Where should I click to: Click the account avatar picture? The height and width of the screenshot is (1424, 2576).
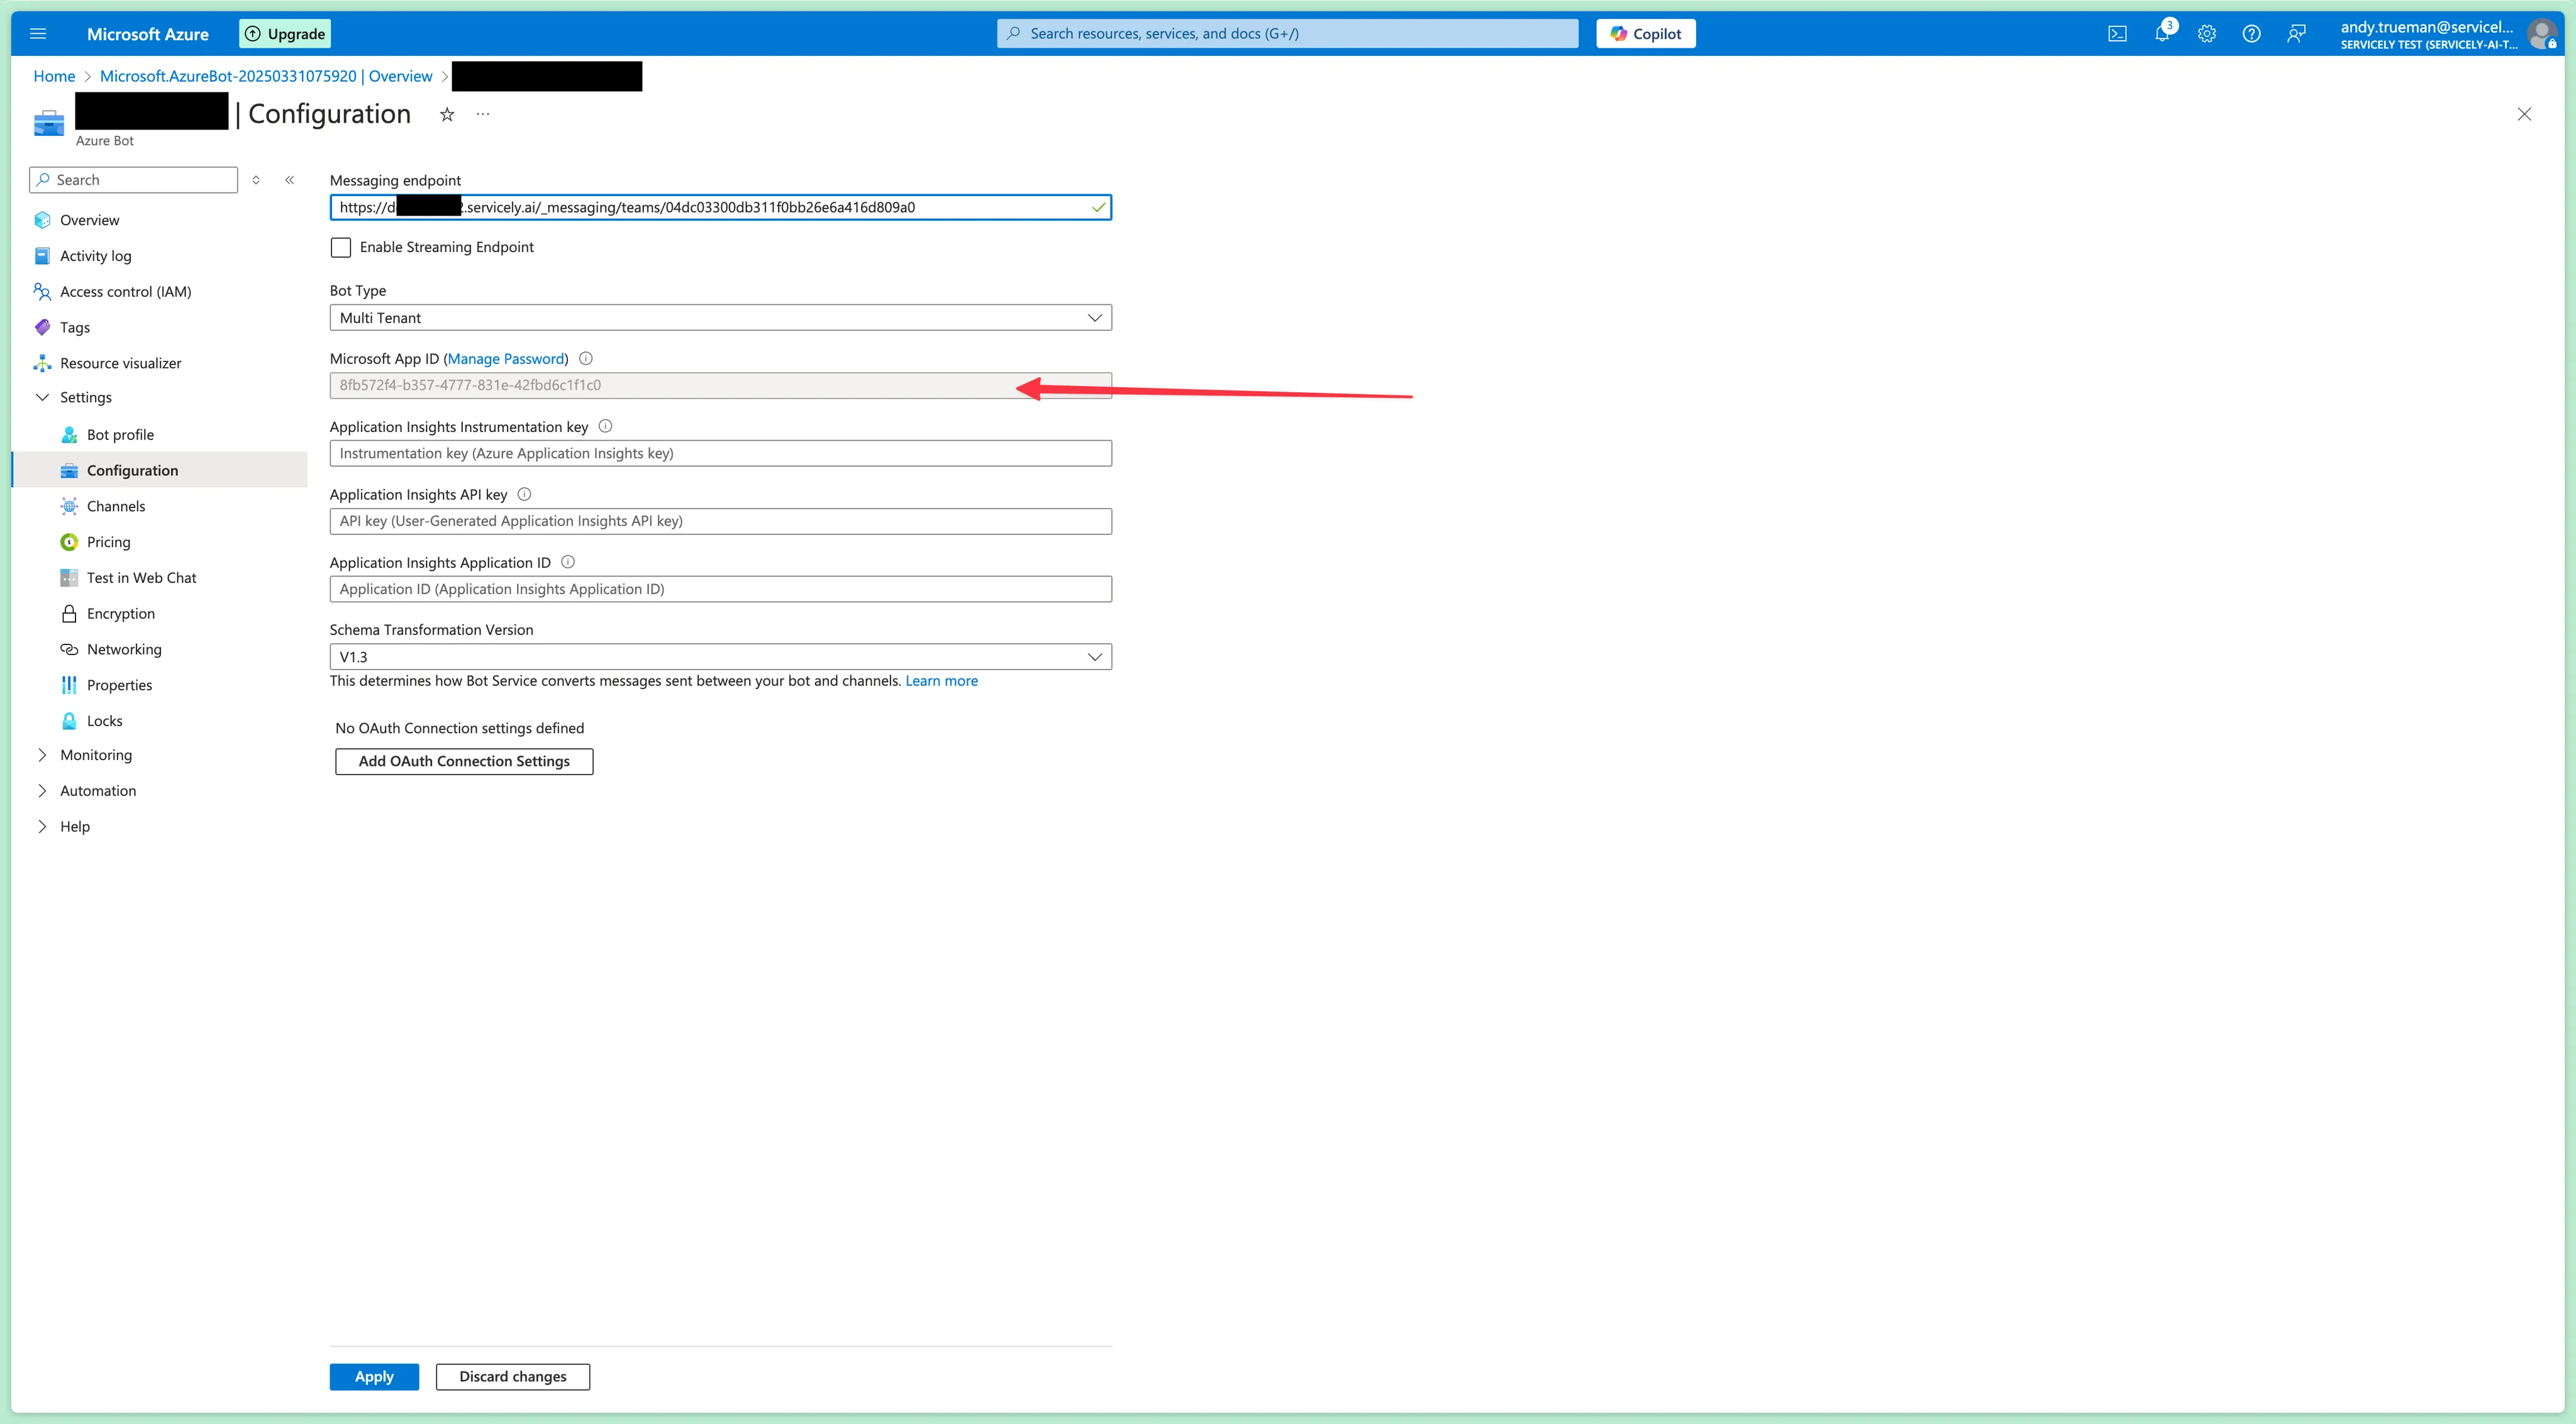pyautogui.click(x=2541, y=34)
